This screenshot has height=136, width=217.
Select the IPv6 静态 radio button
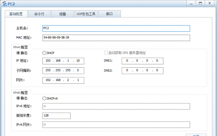click(18, 98)
